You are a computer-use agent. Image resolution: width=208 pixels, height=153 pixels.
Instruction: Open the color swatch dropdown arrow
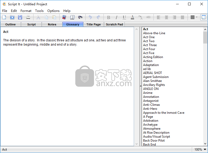point(197,17)
